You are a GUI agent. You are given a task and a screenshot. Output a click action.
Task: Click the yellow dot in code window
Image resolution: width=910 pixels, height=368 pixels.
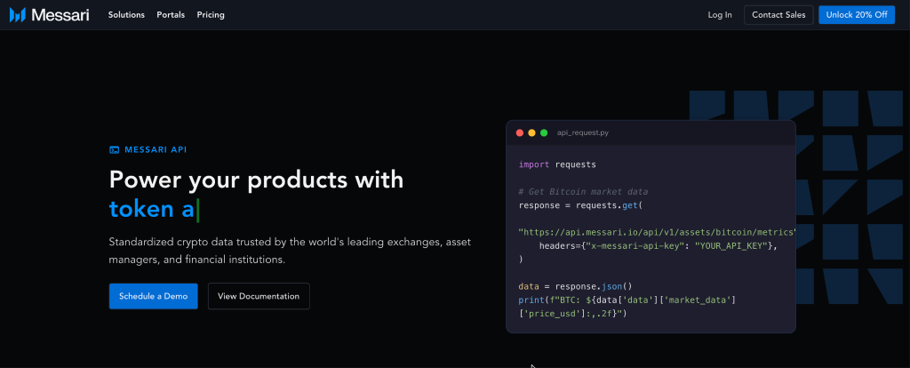(531, 132)
